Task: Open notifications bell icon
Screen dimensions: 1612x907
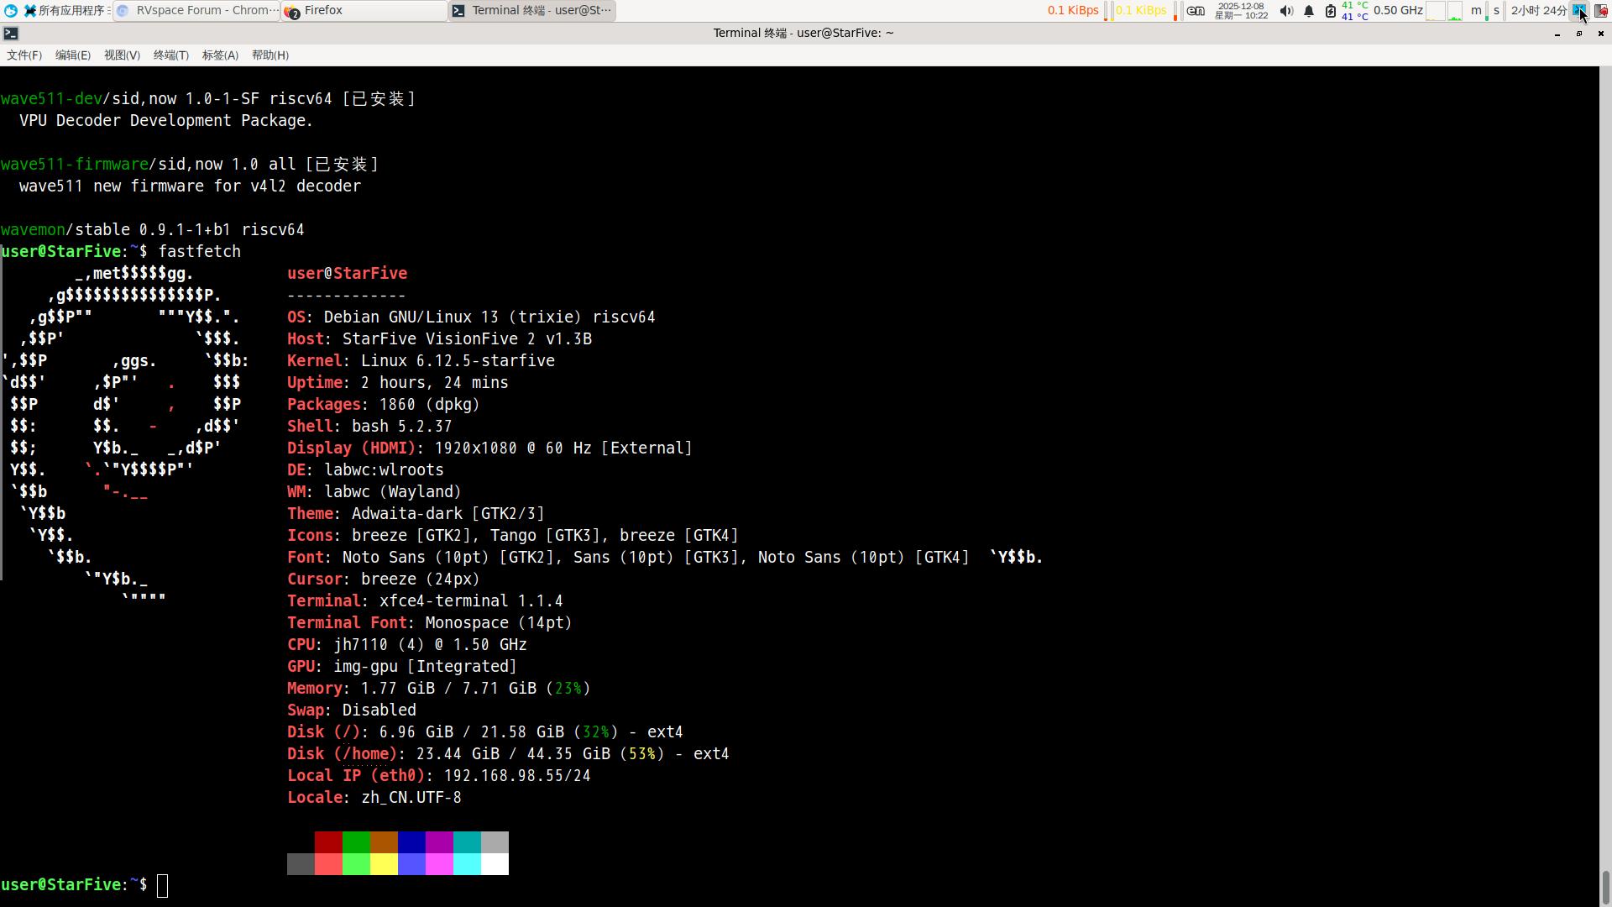Action: coord(1308,11)
